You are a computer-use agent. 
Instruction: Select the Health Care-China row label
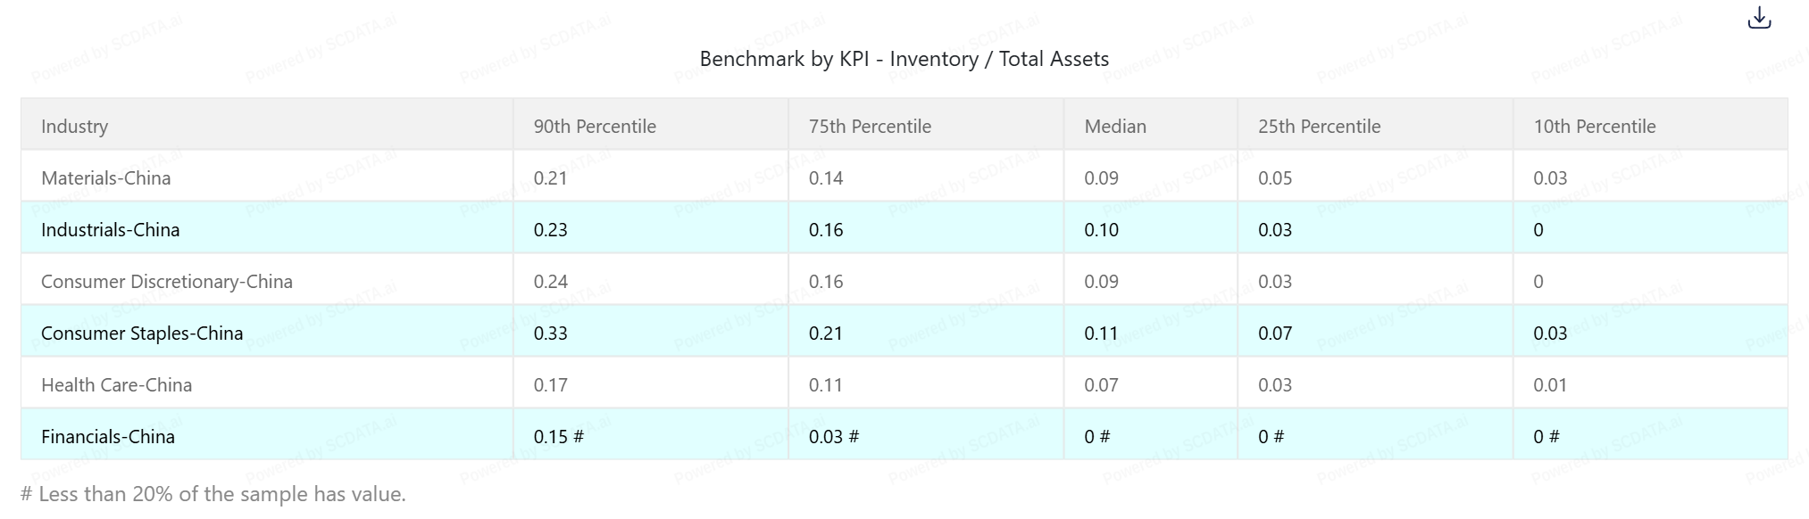(x=116, y=385)
